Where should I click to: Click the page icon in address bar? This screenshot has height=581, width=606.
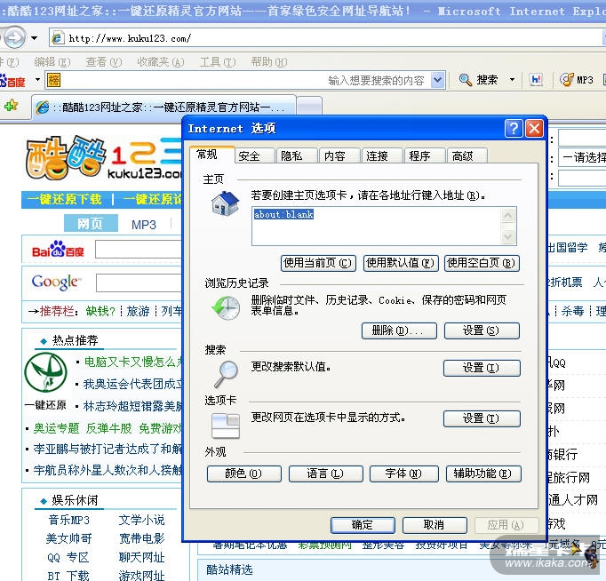(x=58, y=38)
